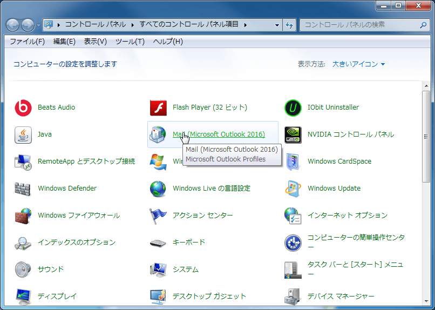Open the Beats Audio icon
The image size is (435, 310).
[x=23, y=107]
